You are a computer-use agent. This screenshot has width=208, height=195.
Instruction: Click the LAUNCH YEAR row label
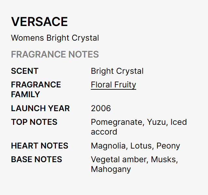tap(40, 108)
